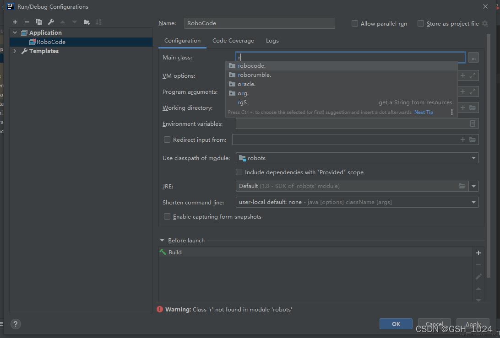
Task: Expand the Templates tree node
Action: (15, 51)
